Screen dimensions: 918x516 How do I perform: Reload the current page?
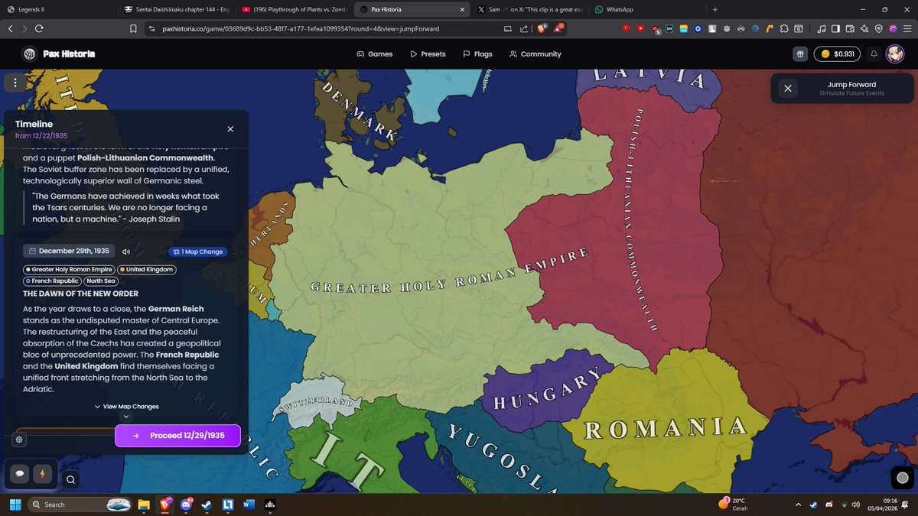pyautogui.click(x=39, y=28)
